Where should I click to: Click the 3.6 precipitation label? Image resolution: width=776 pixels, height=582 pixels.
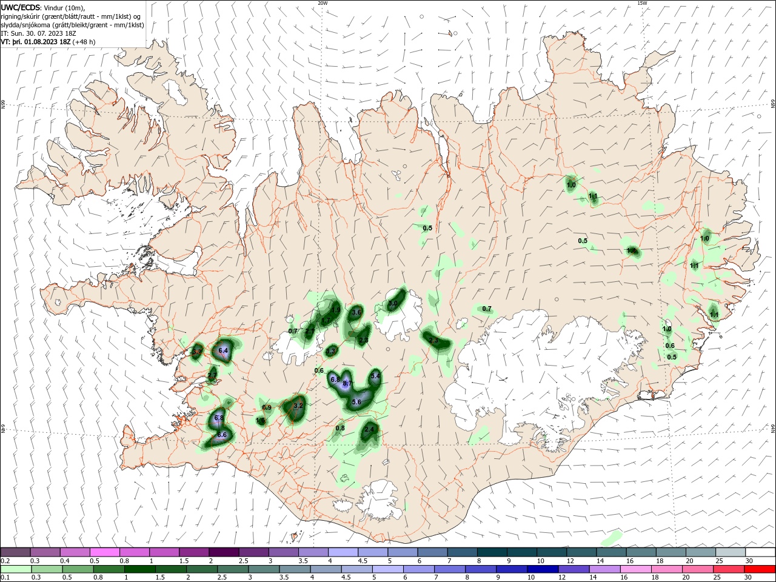coord(356,312)
